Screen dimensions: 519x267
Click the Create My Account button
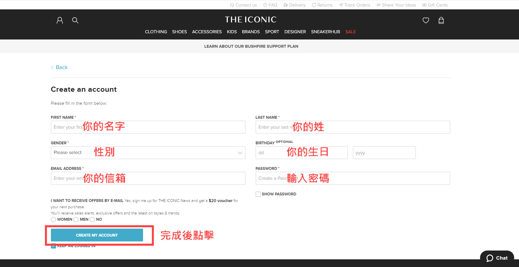pos(97,235)
